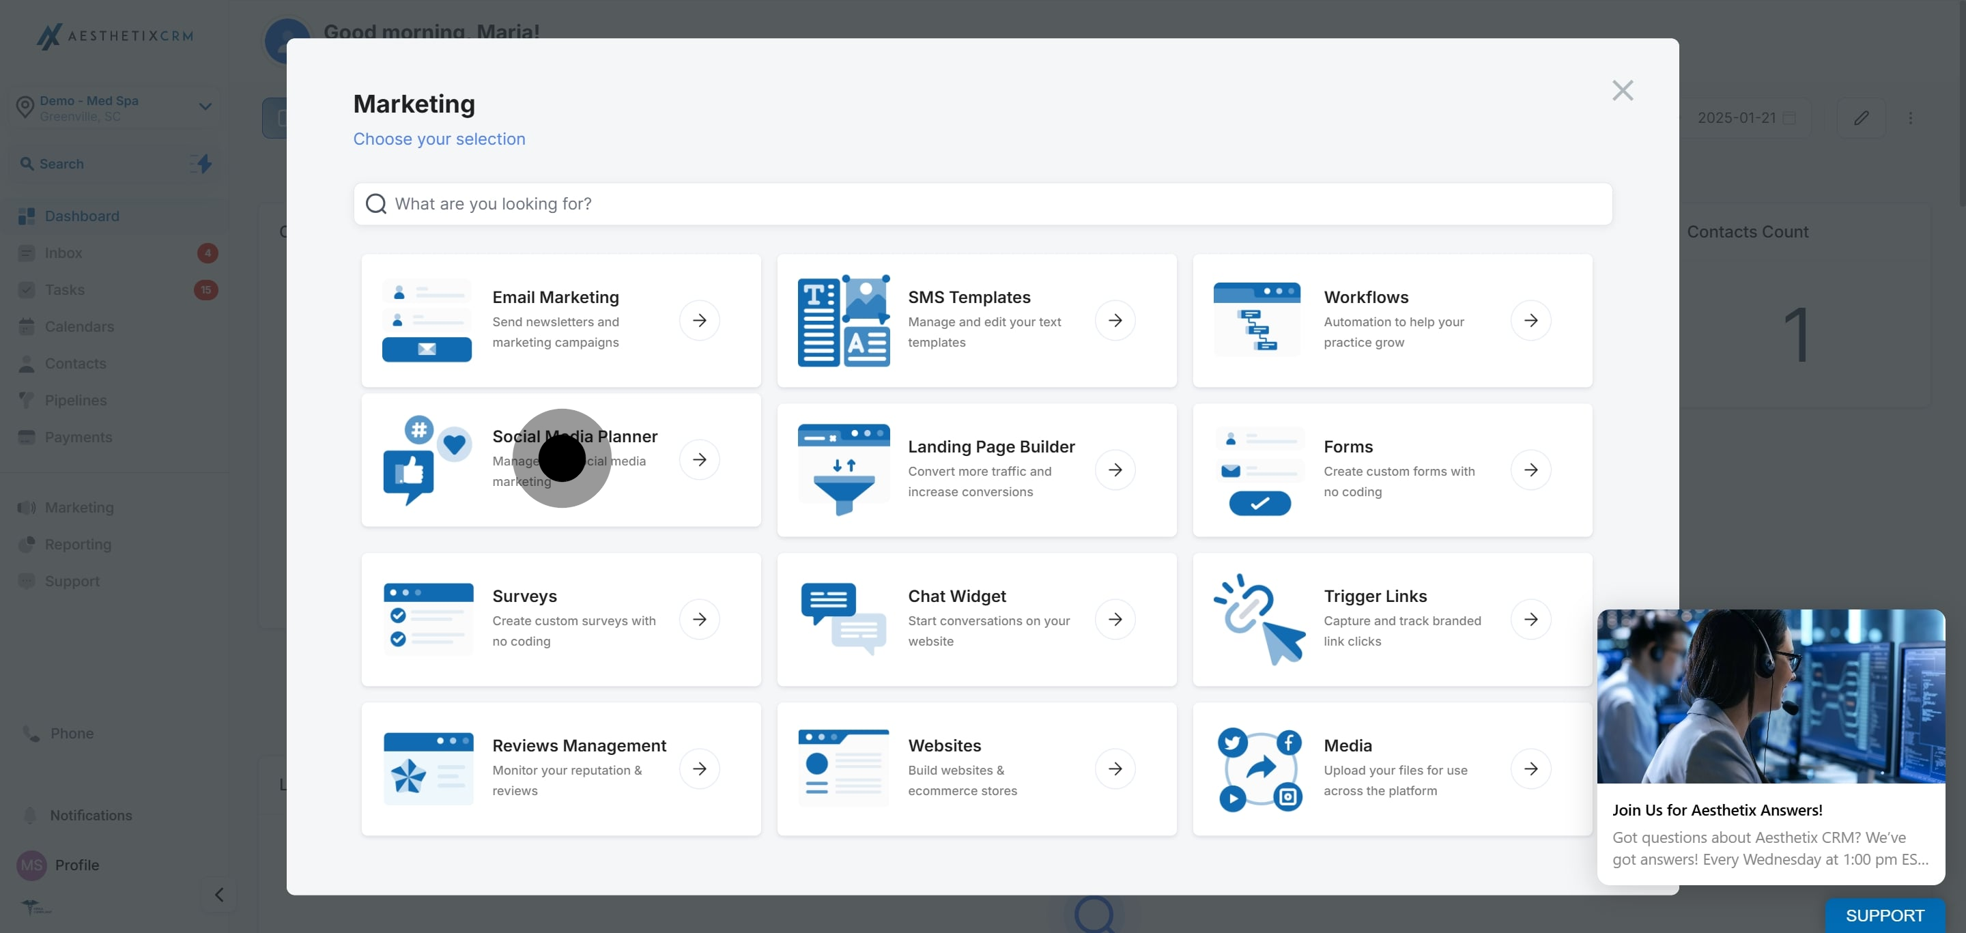Open the three-dot options menu
The image size is (1966, 933).
point(1911,117)
